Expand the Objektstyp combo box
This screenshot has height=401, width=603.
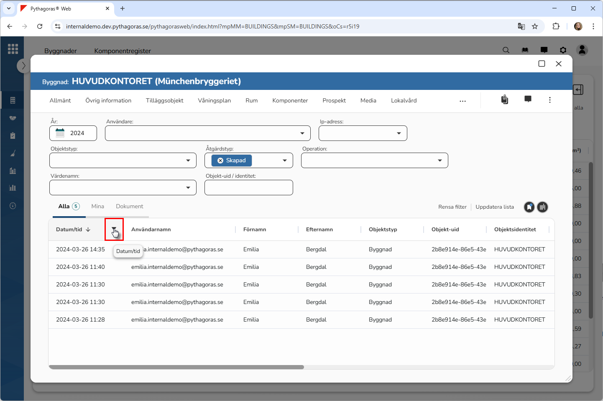click(188, 161)
